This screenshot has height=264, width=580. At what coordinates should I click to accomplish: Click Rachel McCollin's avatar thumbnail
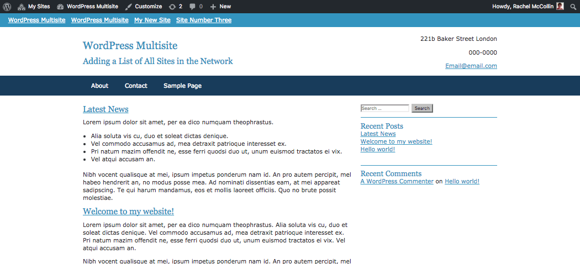[560, 7]
